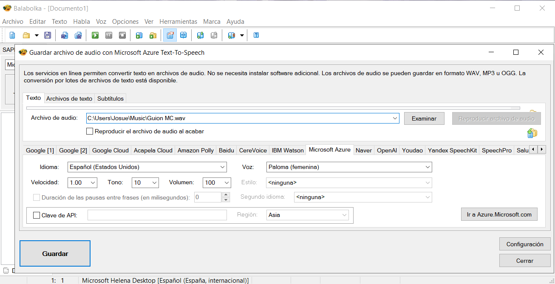Select the Google [2] service tab
Image resolution: width=555 pixels, height=284 pixels.
73,150
